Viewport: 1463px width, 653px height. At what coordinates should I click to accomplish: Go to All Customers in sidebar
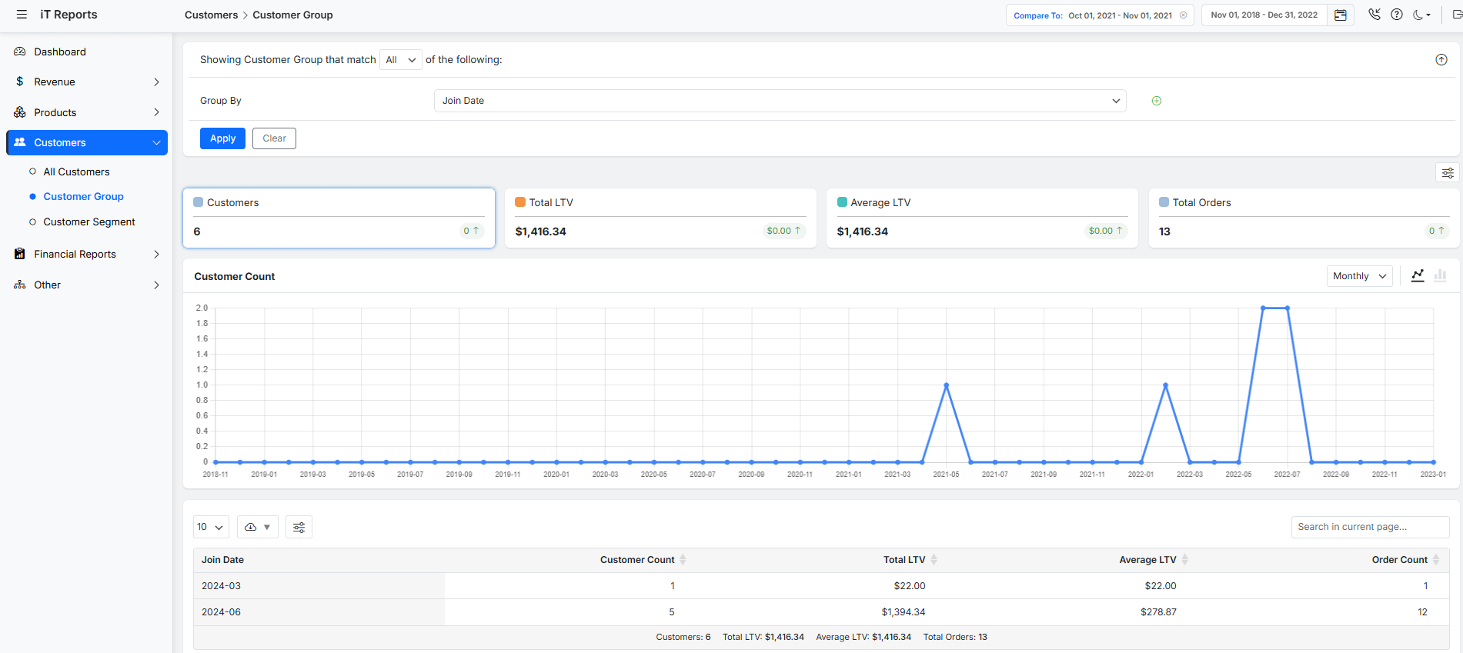coord(76,172)
